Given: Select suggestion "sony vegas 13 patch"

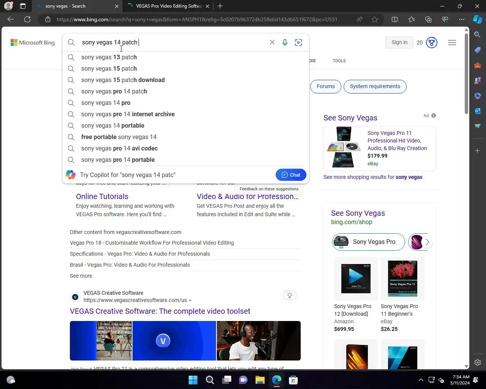Looking at the screenshot, I should (185, 57).
